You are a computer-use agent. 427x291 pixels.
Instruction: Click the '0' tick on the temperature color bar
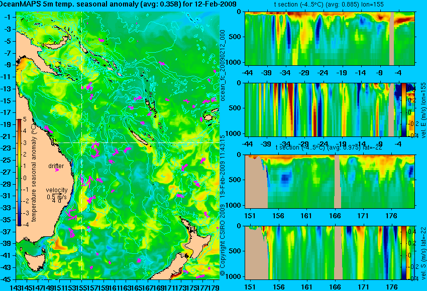pos(25,178)
